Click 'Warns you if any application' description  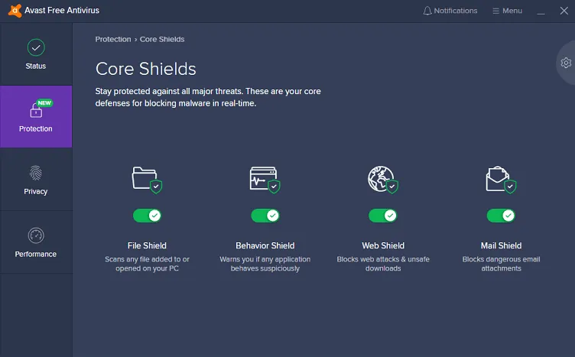coord(265,264)
